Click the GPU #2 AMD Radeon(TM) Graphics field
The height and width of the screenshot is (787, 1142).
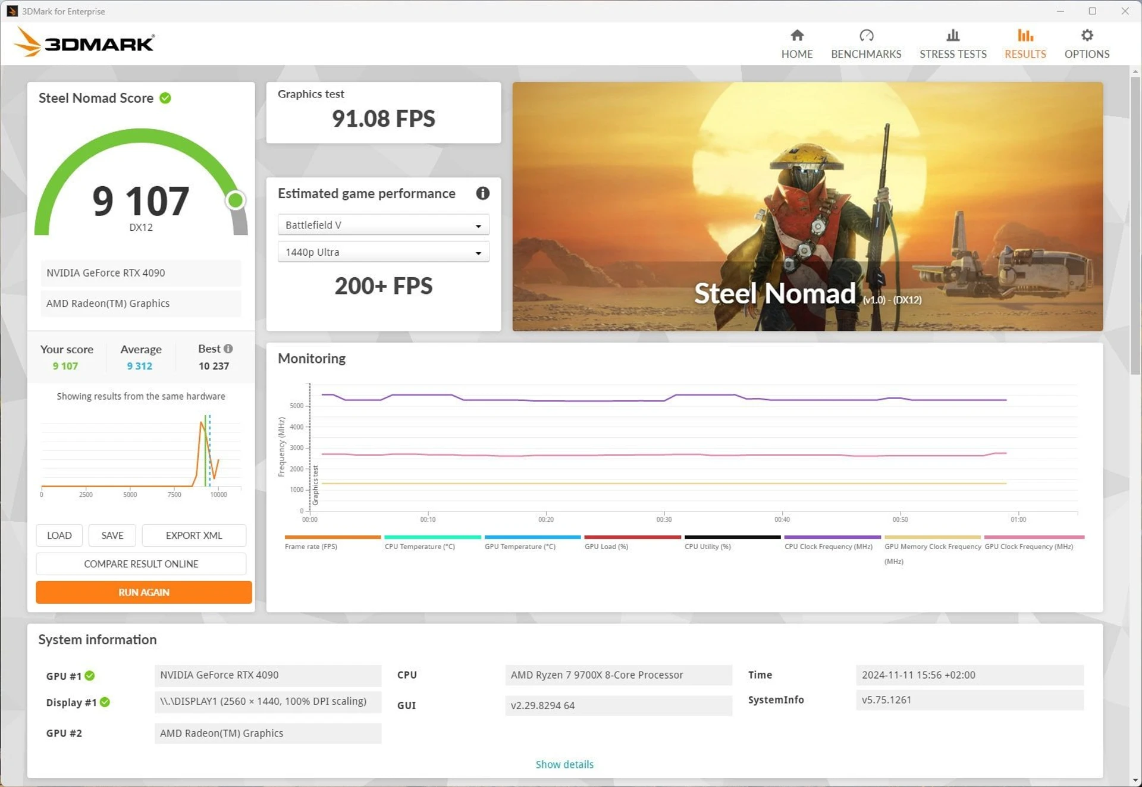coord(268,733)
